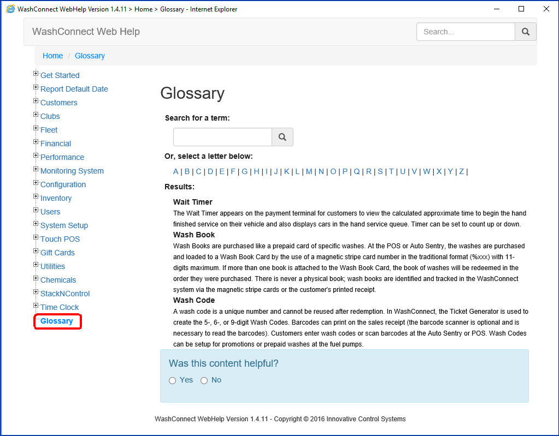This screenshot has width=559, height=436.
Task: Jump to glossary letter W
Action: tap(426, 171)
